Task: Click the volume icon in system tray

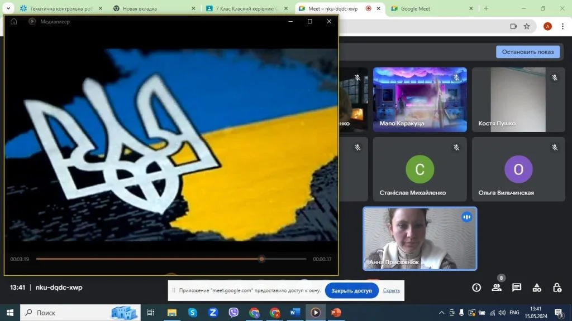Action: point(502,313)
